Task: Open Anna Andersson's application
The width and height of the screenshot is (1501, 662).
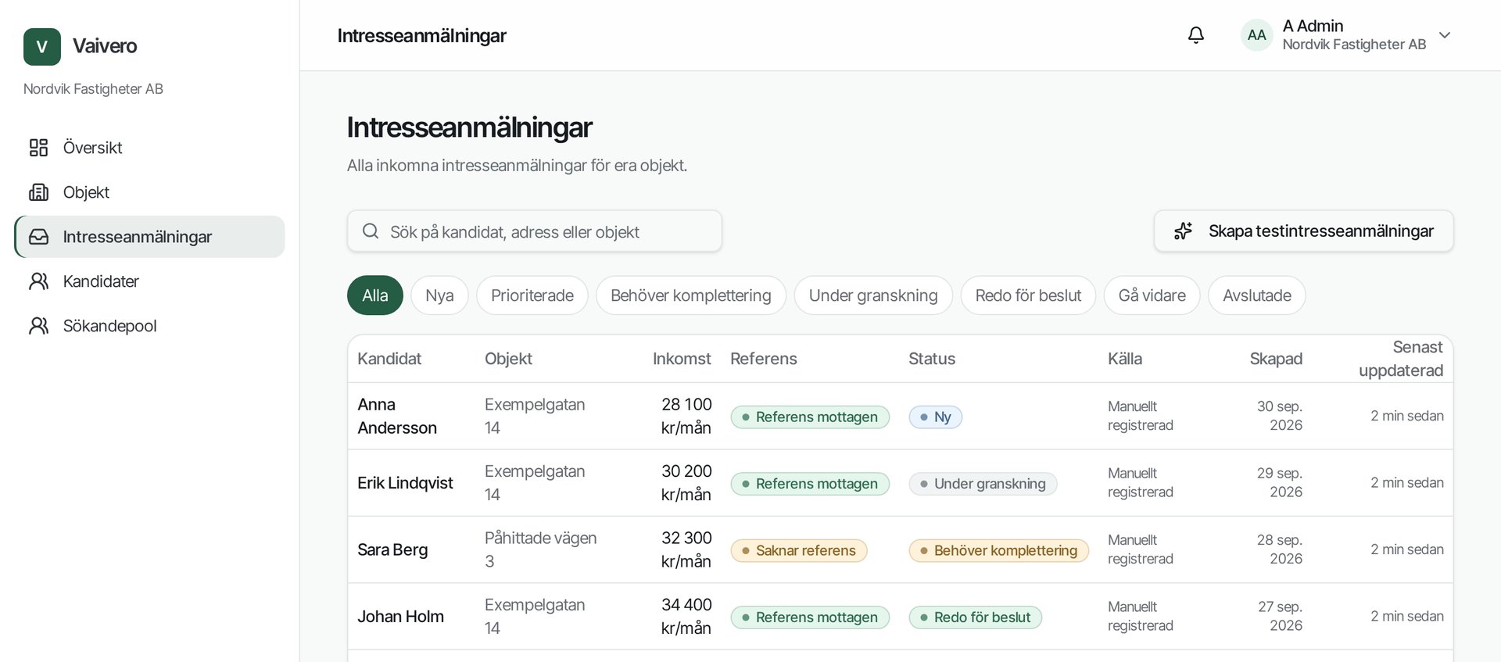Action: click(901, 416)
